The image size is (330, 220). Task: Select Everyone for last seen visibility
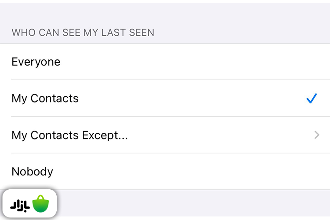(165, 62)
